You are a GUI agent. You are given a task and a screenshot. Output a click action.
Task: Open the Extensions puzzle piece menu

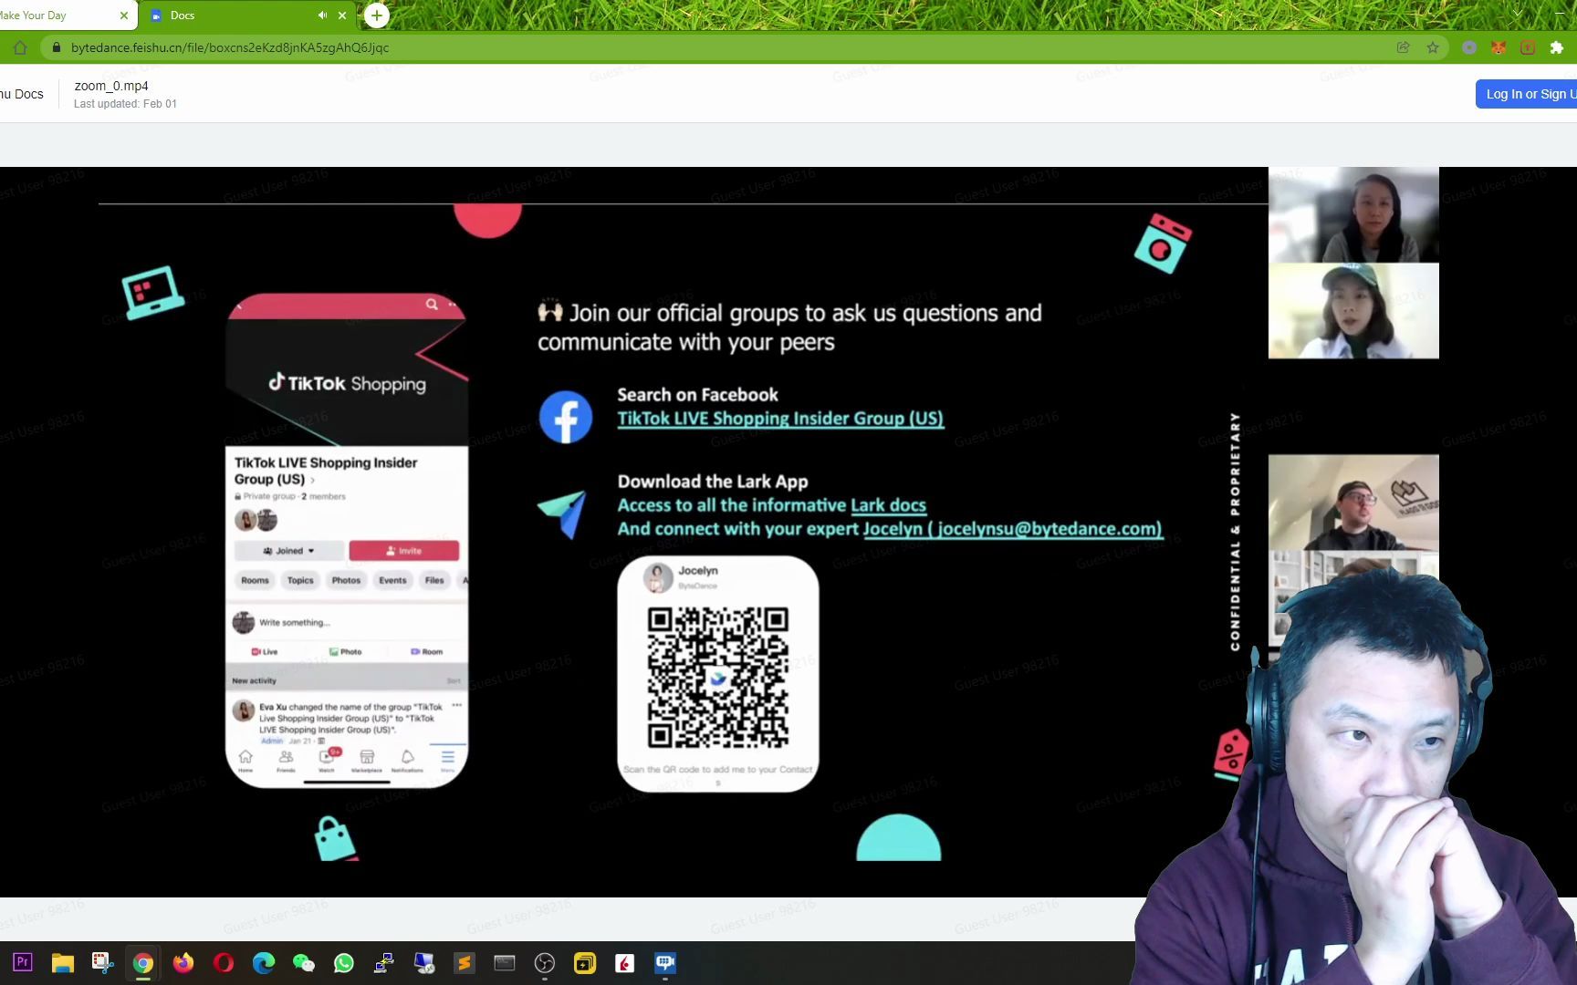coord(1557,47)
